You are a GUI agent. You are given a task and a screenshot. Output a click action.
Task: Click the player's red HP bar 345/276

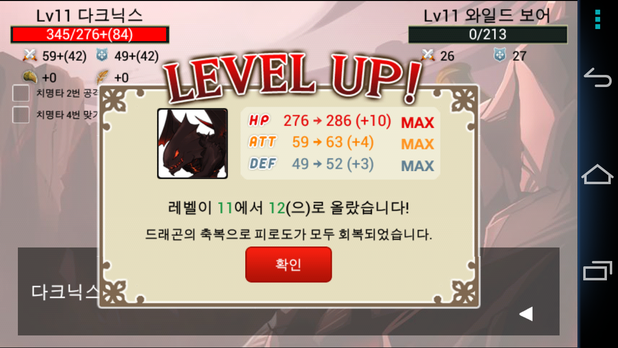click(x=90, y=34)
